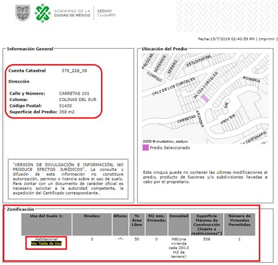Click the ARCADAS street label on map
This screenshot has height=265, width=278.
click(x=200, y=119)
